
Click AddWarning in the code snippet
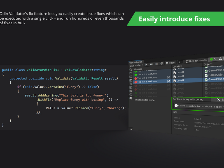coord(48,95)
